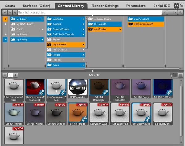Open the DS Defaults folder
This screenshot has width=185, height=146.
coord(105,24)
